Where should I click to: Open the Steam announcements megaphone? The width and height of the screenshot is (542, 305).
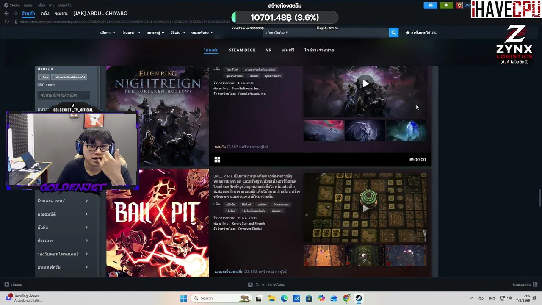[430, 6]
